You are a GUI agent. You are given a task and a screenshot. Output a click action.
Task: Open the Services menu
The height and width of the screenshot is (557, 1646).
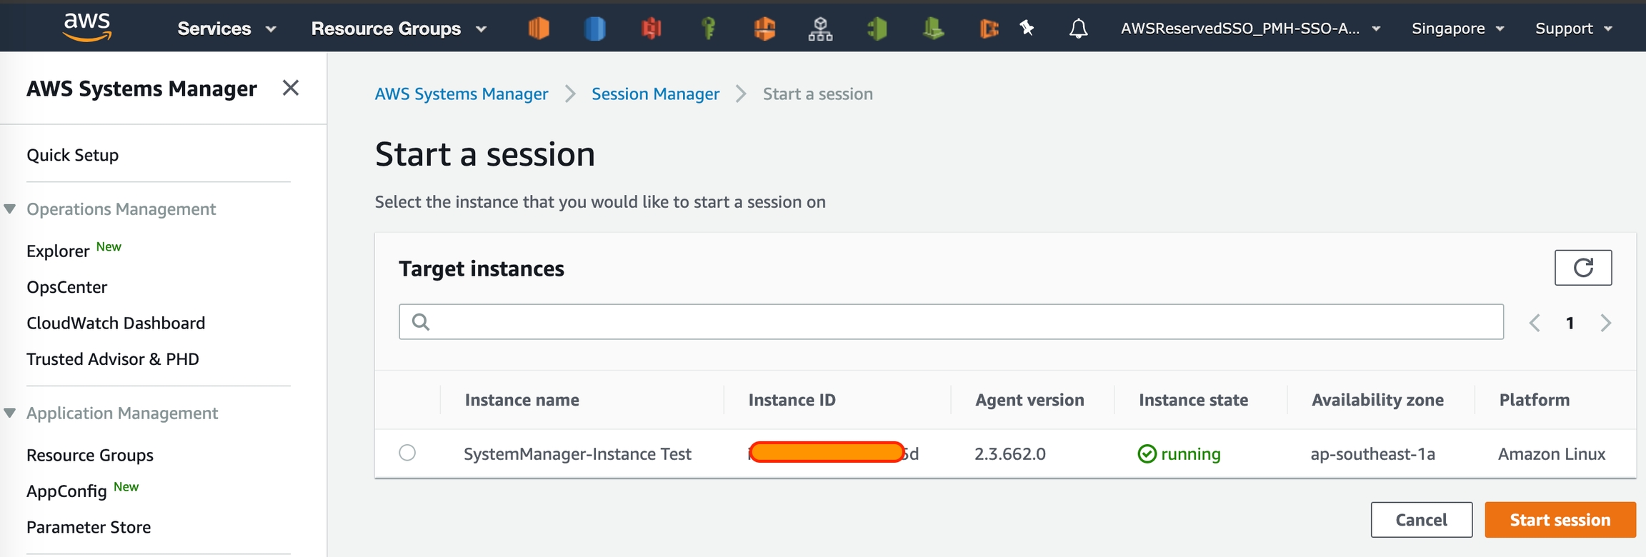click(226, 29)
